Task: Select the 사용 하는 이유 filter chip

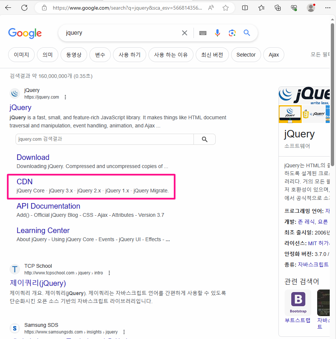Action: (x=171, y=55)
